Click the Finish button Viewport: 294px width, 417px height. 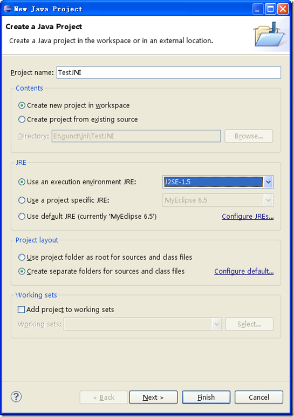206,397
